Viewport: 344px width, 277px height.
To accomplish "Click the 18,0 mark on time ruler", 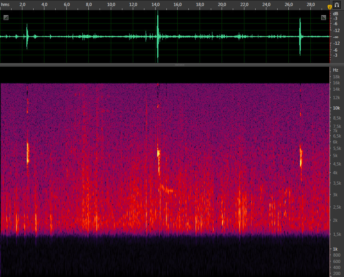I will (200, 4).
